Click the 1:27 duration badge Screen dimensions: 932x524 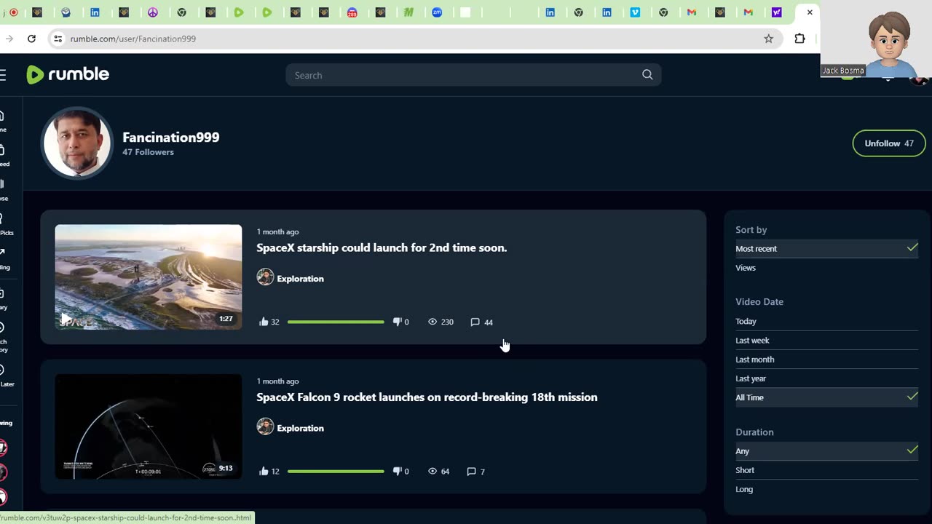226,319
